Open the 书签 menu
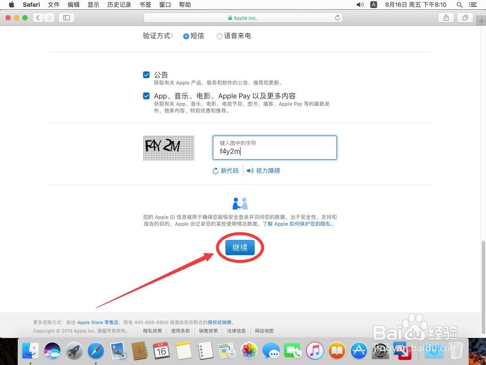486x365 pixels. [145, 5]
